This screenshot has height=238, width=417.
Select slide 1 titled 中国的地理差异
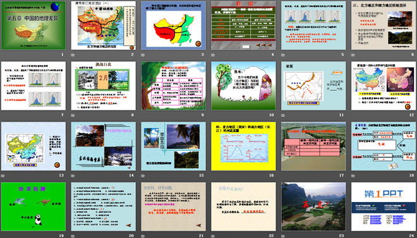(33, 25)
